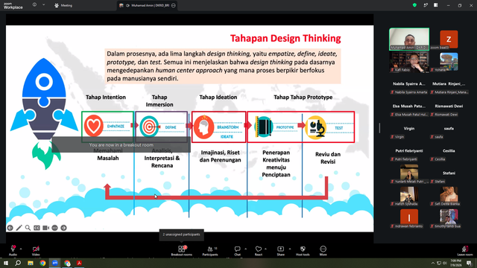Open File Explorer from taskbar
This screenshot has height=268, width=477.
(x=31, y=263)
